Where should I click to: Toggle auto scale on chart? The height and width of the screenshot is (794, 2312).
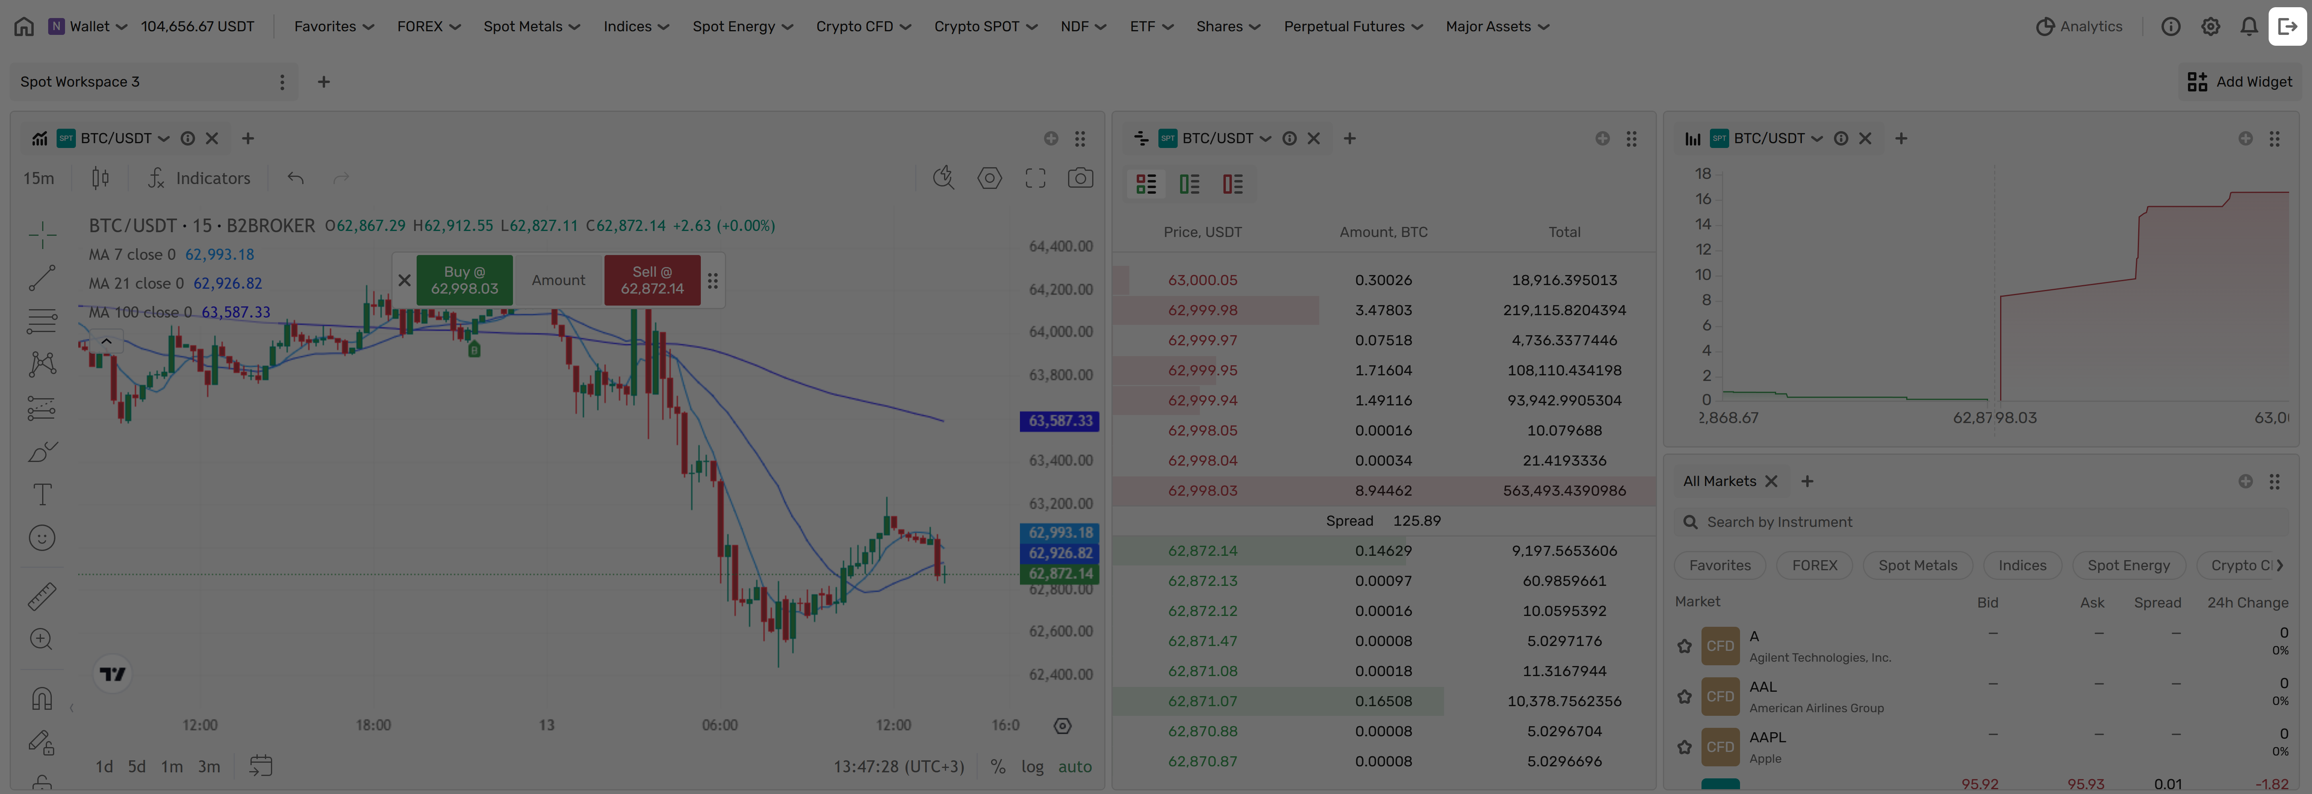click(x=1075, y=767)
